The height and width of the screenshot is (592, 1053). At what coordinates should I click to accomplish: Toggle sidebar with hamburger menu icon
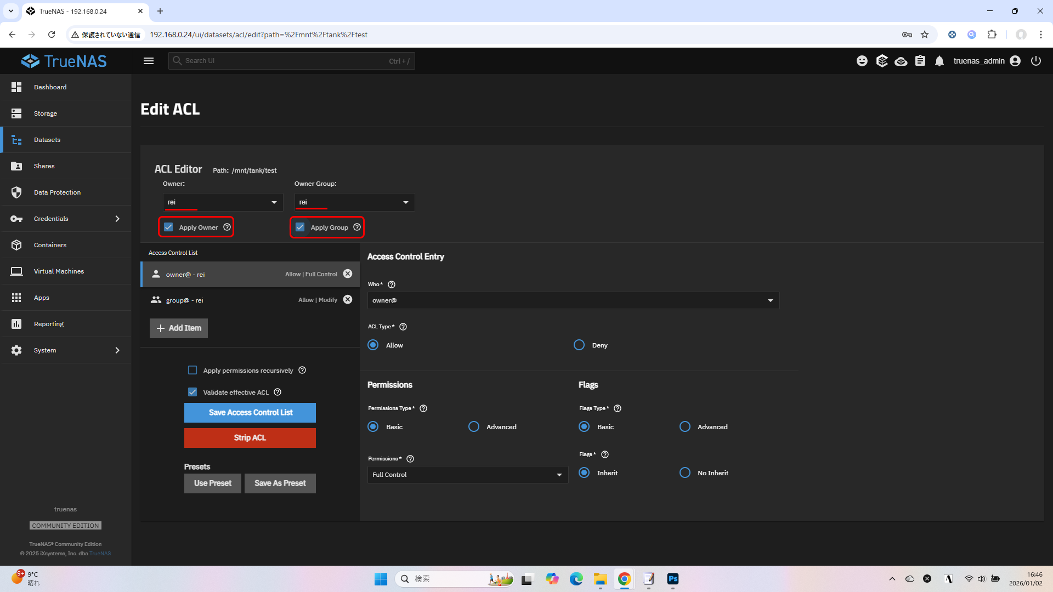(149, 61)
